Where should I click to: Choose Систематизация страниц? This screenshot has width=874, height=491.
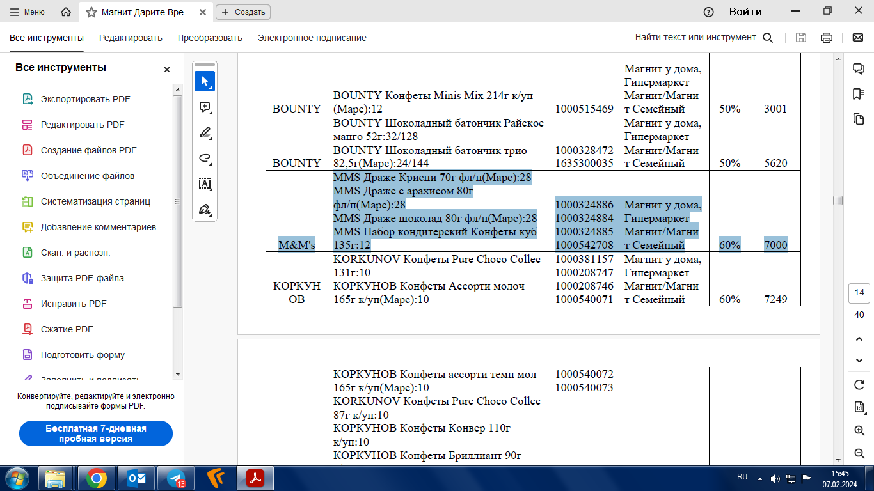(95, 201)
